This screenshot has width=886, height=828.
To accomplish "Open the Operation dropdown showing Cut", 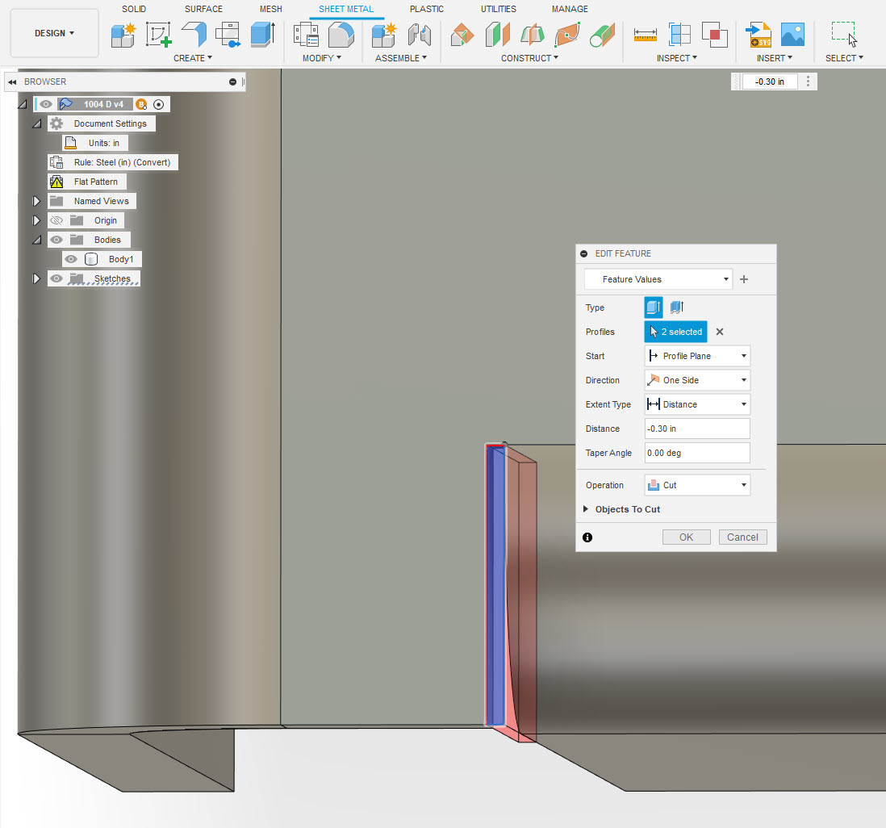I will click(x=696, y=484).
